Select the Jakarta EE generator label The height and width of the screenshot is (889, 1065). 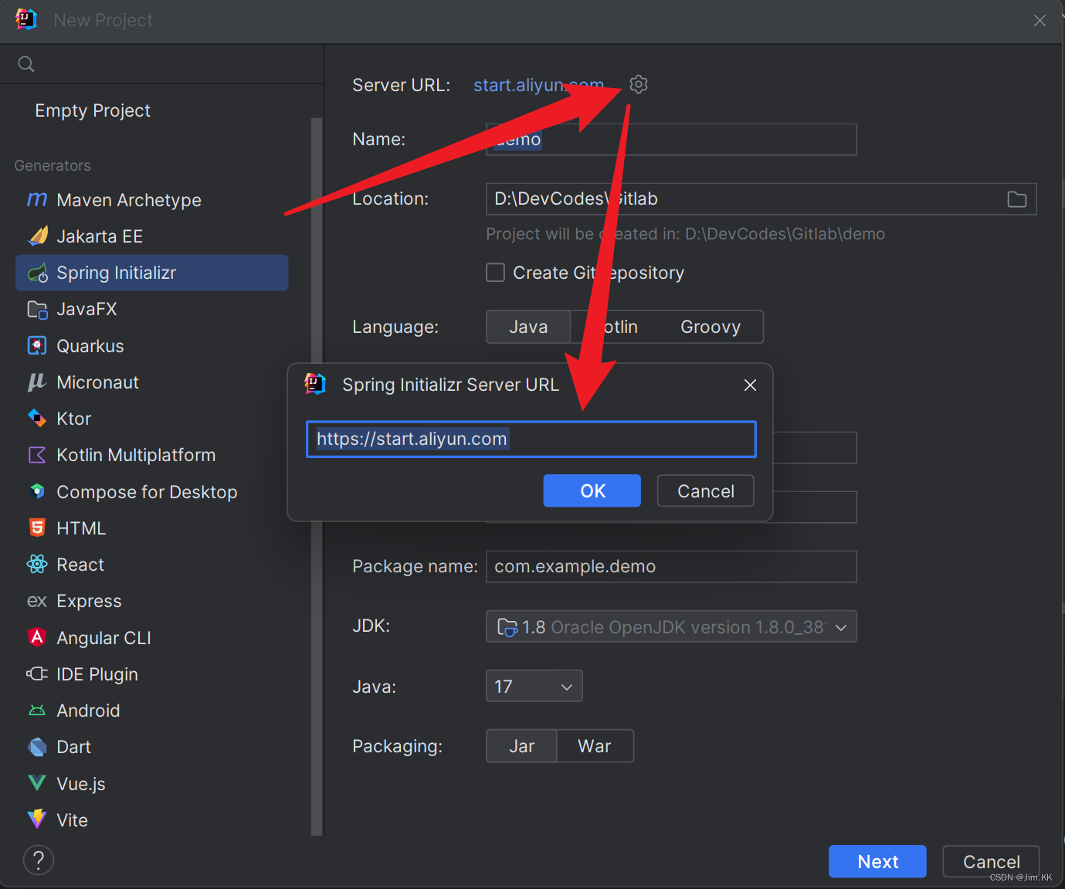[x=100, y=236]
